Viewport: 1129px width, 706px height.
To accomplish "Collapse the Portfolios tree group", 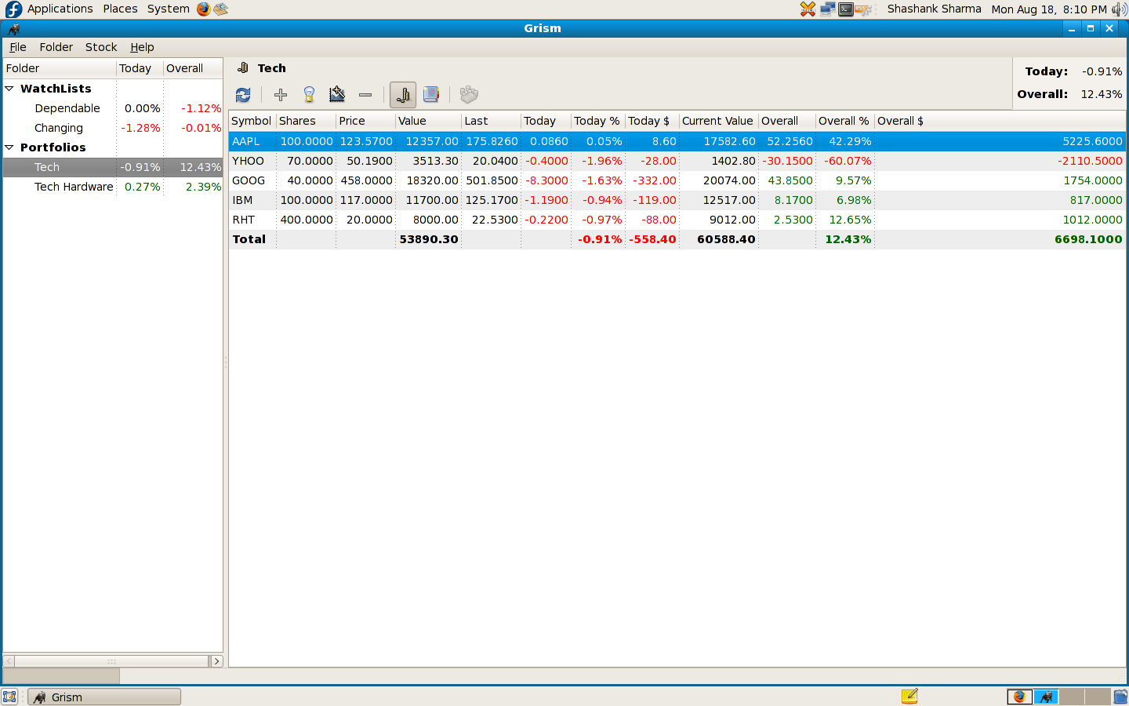I will pyautogui.click(x=9, y=147).
